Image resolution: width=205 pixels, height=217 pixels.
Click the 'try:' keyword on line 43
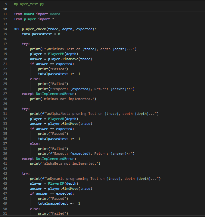click(x=26, y=173)
